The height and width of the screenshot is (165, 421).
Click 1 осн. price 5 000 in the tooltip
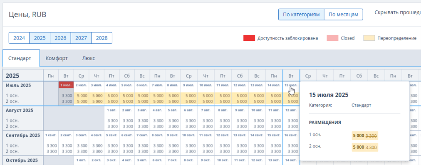(359, 136)
